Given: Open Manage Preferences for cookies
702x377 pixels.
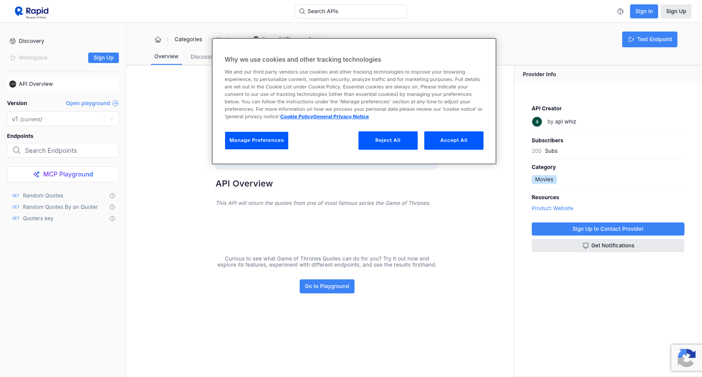Looking at the screenshot, I should click(257, 141).
